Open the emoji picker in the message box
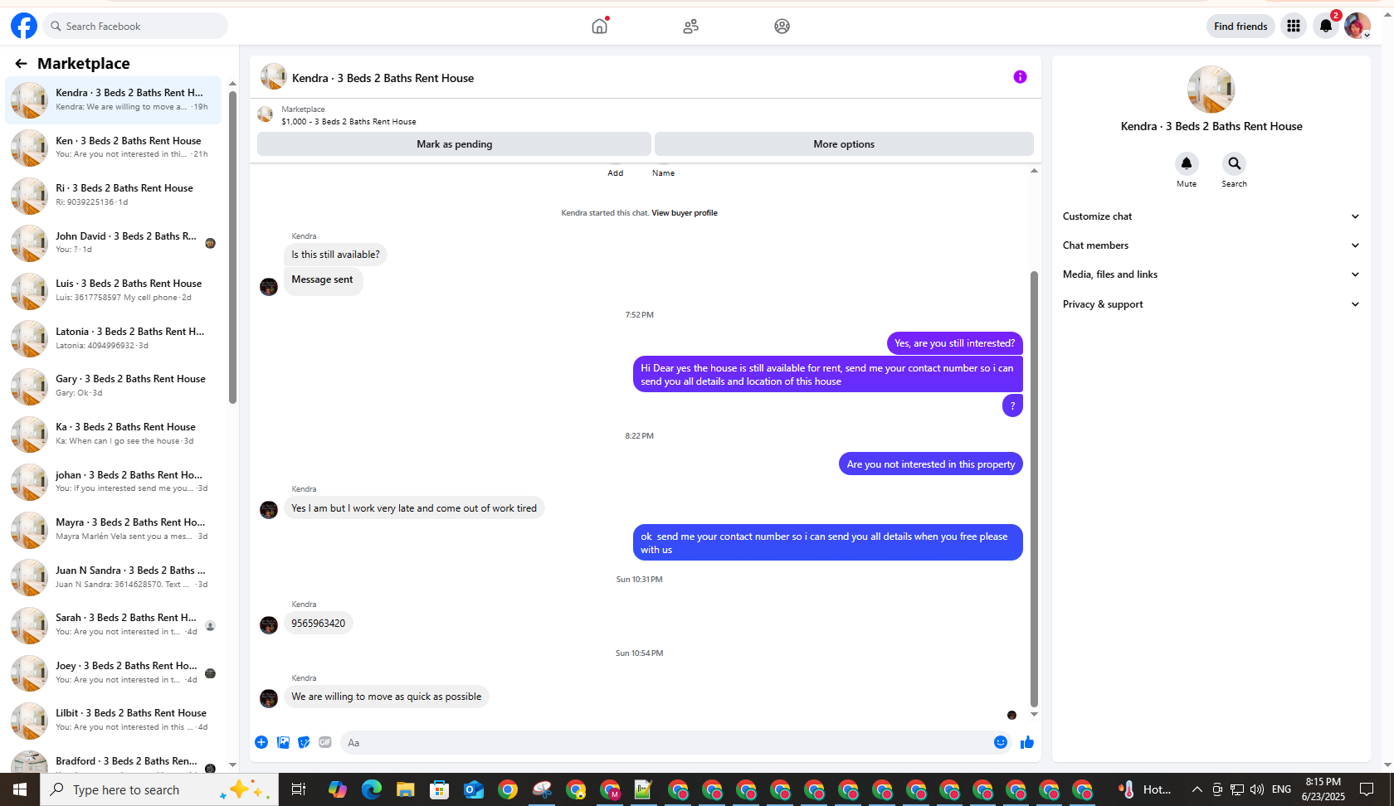1394x806 pixels. point(1001,742)
